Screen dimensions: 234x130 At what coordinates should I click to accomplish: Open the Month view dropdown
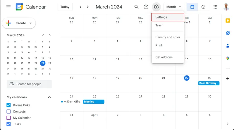pyautogui.click(x=173, y=7)
